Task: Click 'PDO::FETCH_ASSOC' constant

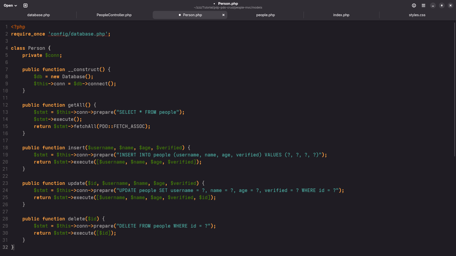Action: pyautogui.click(x=122, y=126)
